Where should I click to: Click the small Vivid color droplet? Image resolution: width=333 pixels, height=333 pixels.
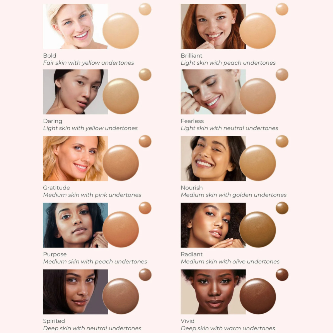(x=282, y=275)
